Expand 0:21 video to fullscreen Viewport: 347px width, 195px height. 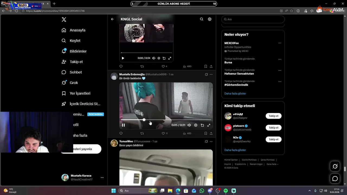click(209, 125)
